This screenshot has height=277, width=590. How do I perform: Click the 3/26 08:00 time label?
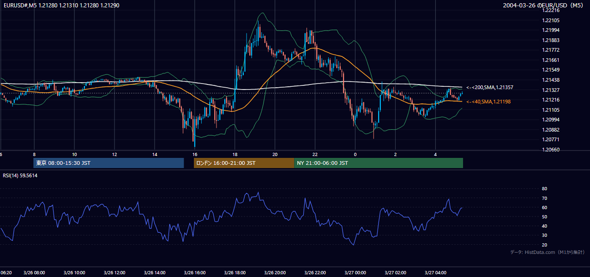coord(34,273)
